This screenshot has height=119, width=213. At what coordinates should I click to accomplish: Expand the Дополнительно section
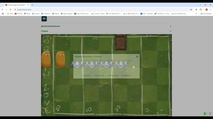tap(170, 26)
